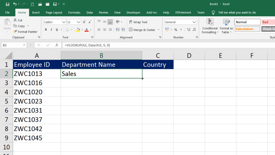Open the Conditional Formatting menu
The height and width of the screenshot is (155, 275).
(x=210, y=26)
